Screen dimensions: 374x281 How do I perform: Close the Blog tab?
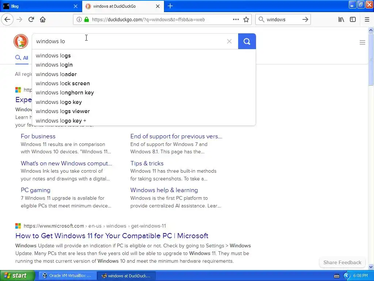click(75, 6)
